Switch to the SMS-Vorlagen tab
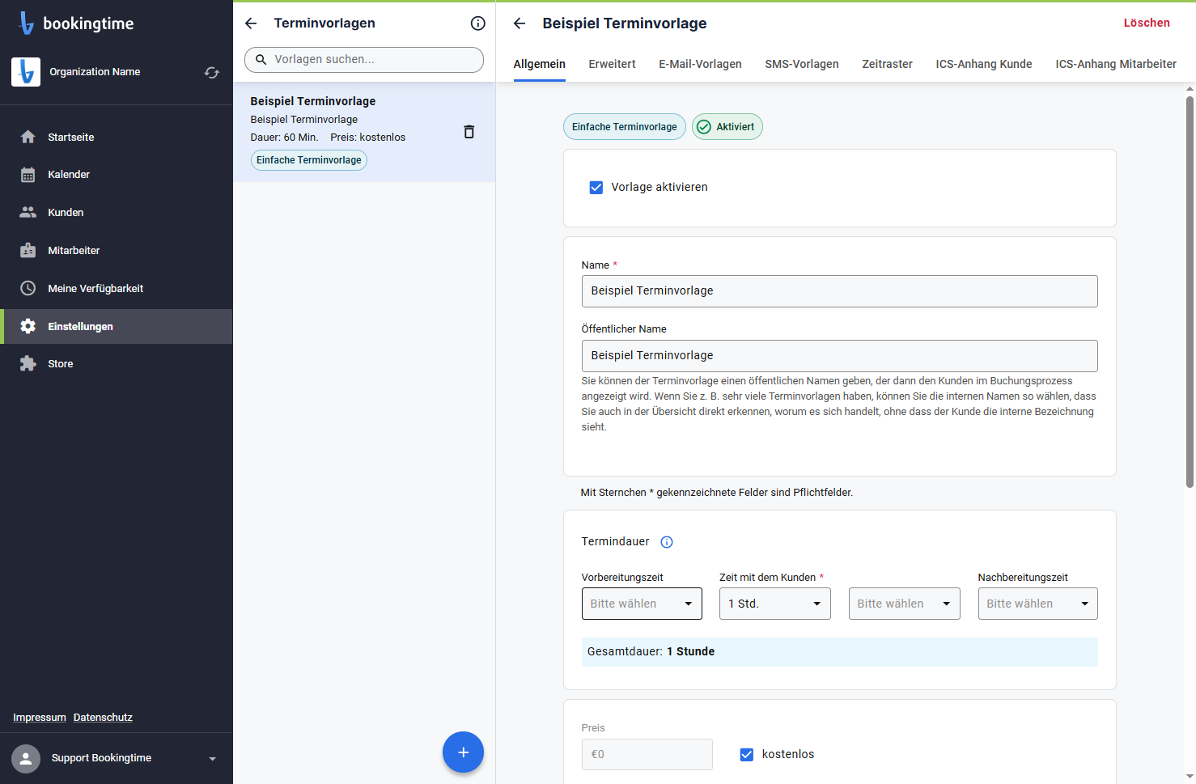 coord(802,64)
